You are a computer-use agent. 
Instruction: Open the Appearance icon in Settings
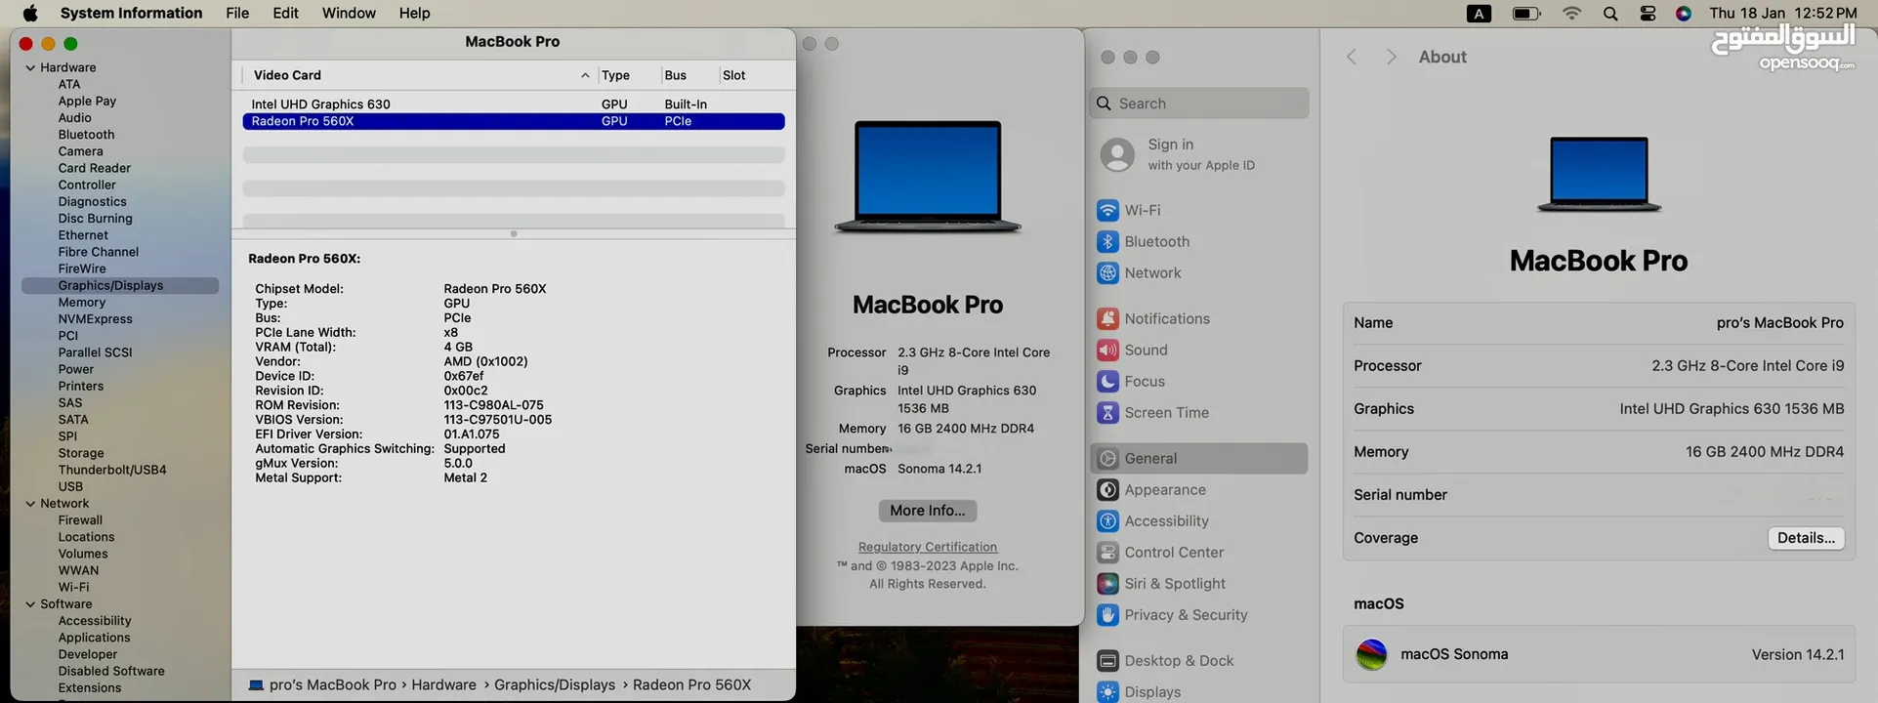point(1107,489)
